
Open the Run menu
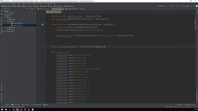click(38, 3)
